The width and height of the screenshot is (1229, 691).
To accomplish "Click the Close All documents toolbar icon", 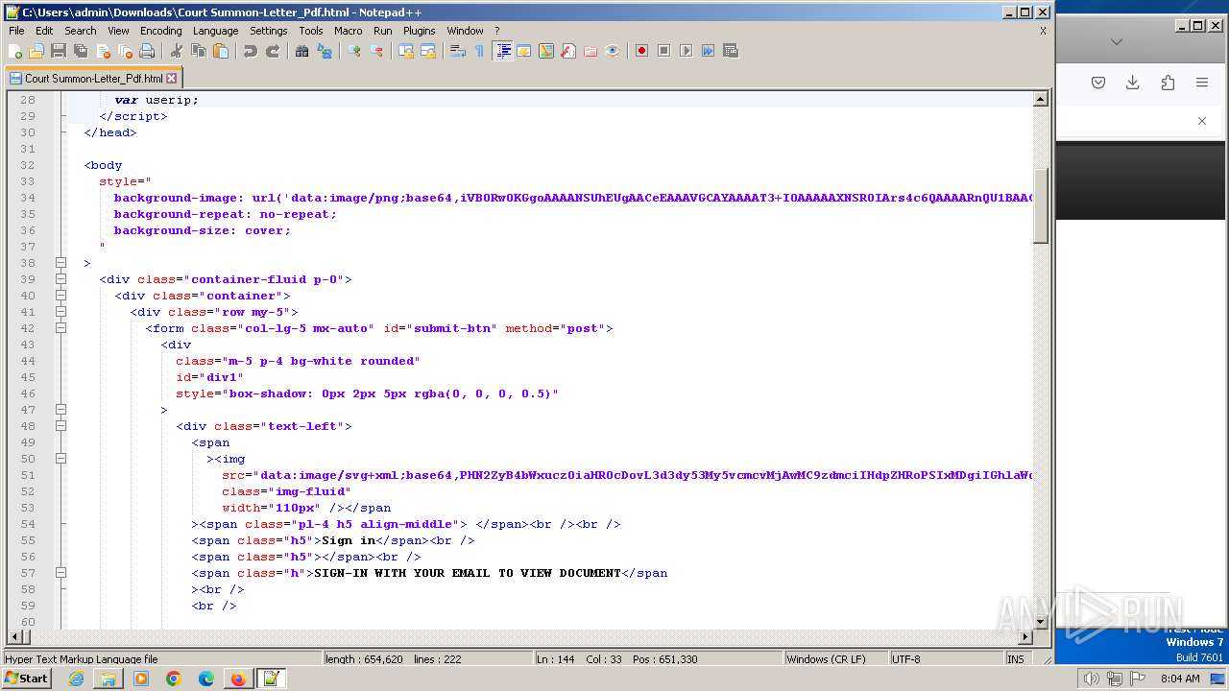I will click(x=125, y=51).
